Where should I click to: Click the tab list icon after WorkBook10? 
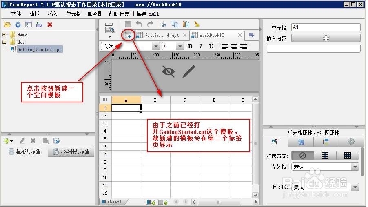(252, 35)
